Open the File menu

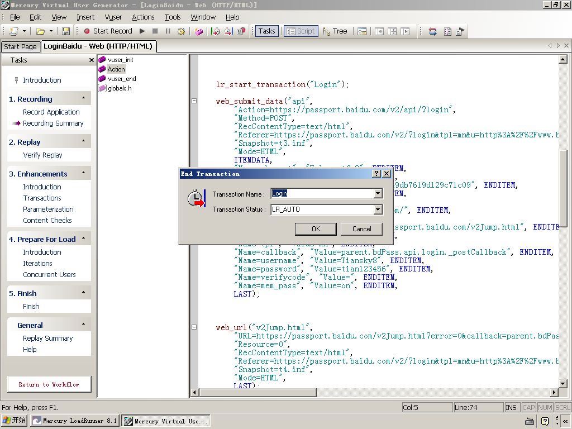pos(15,17)
